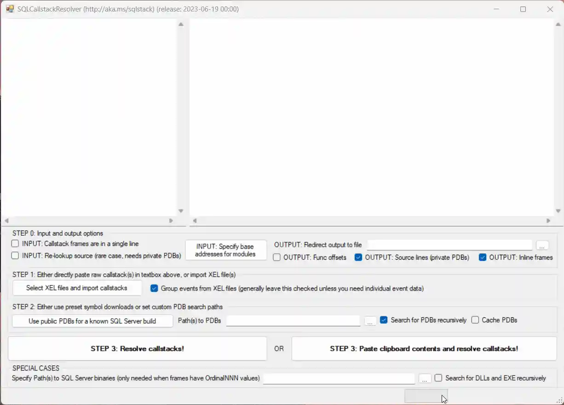The width and height of the screenshot is (564, 405).
Task: Click inside the callstack input textbox
Action: pos(88,117)
